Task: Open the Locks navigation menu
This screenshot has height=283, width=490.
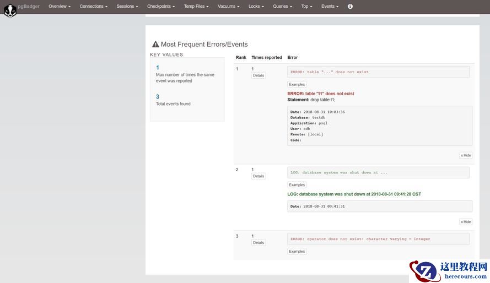Action: click(x=256, y=7)
